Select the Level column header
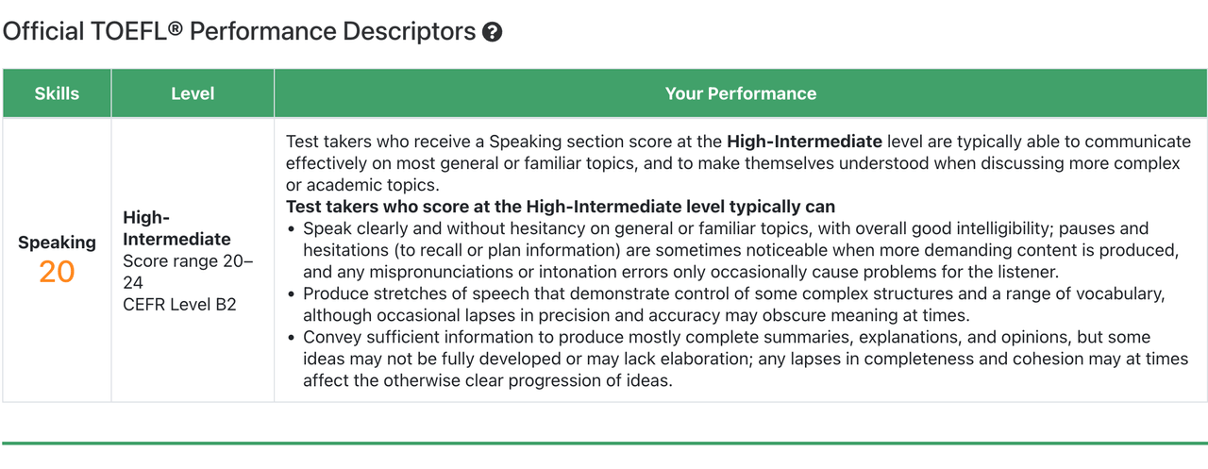This screenshot has width=1208, height=469. click(193, 93)
